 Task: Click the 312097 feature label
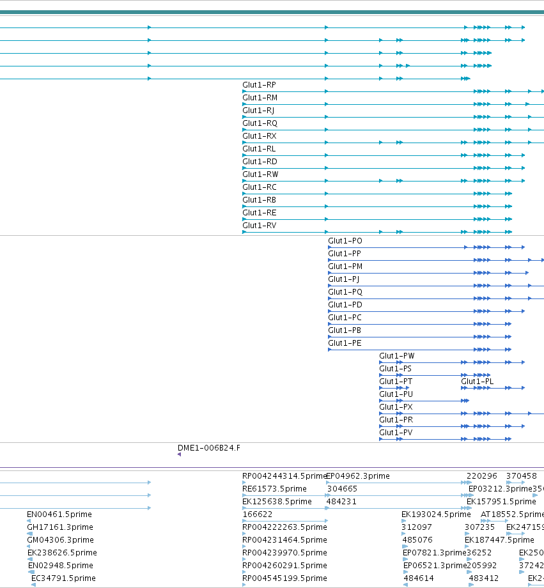pos(417,527)
